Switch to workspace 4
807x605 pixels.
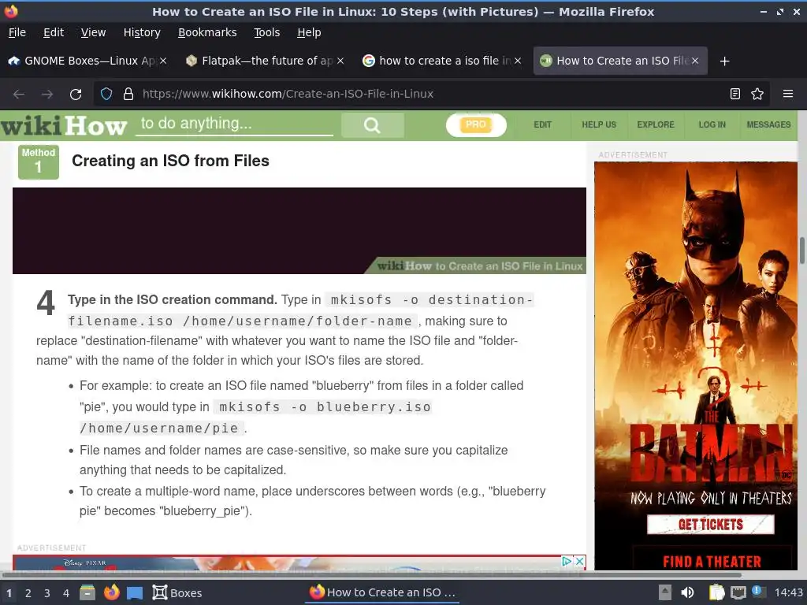coord(66,593)
